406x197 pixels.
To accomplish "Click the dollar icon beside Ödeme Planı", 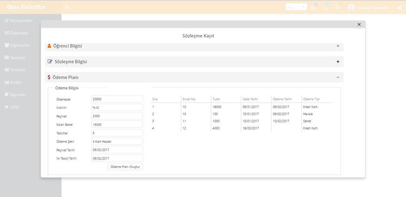I will tap(49, 77).
